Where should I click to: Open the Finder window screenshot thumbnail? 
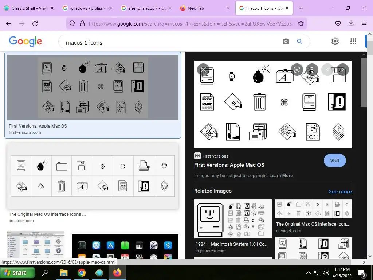(x=36, y=245)
